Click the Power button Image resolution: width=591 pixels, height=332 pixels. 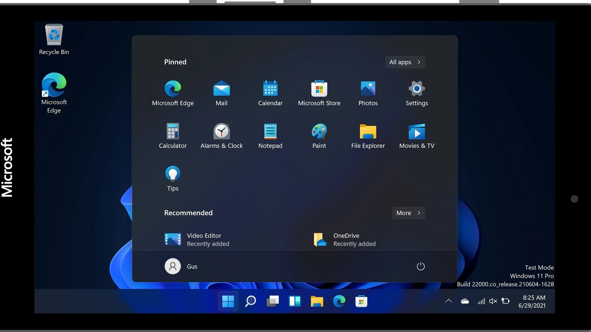420,266
